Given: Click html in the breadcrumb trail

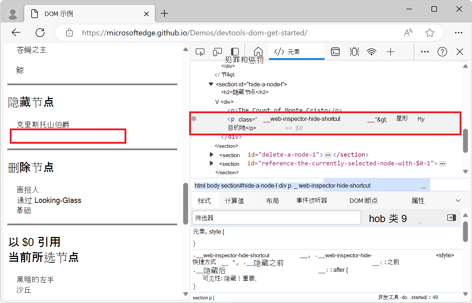Looking at the screenshot, I should [x=200, y=185].
